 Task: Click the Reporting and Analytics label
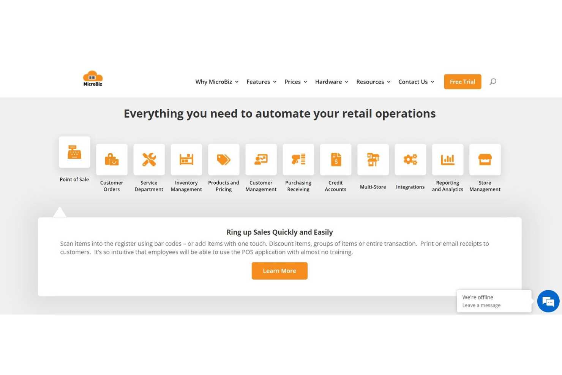[x=447, y=186]
